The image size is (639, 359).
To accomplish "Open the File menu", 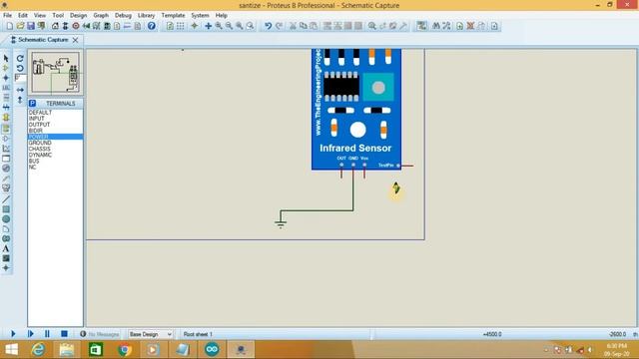I will (x=7, y=15).
